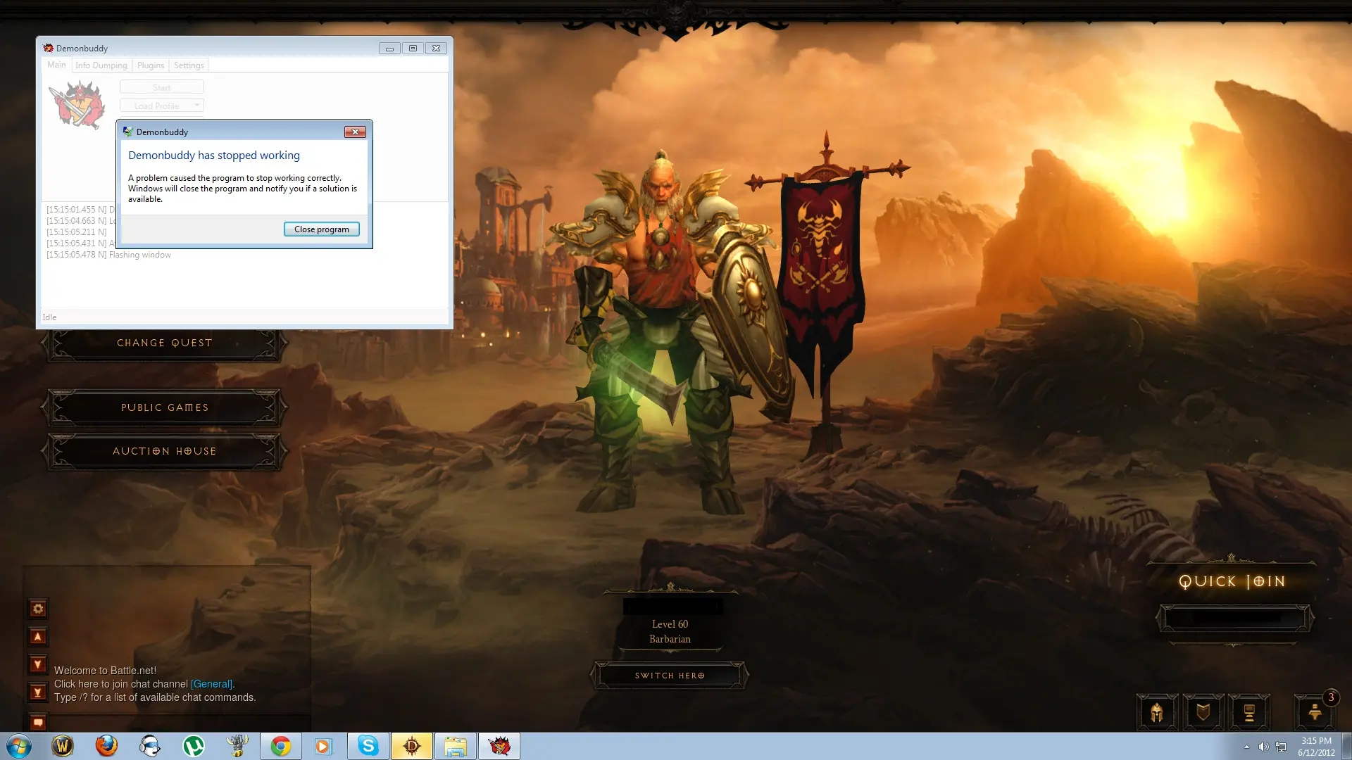1352x760 pixels.
Task: Open the Plugins tab
Action: 151,65
